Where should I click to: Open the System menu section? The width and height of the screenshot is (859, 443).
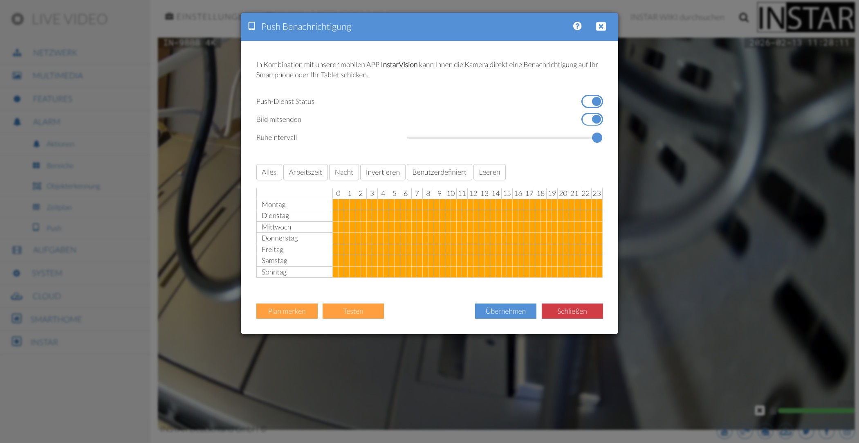(x=47, y=273)
